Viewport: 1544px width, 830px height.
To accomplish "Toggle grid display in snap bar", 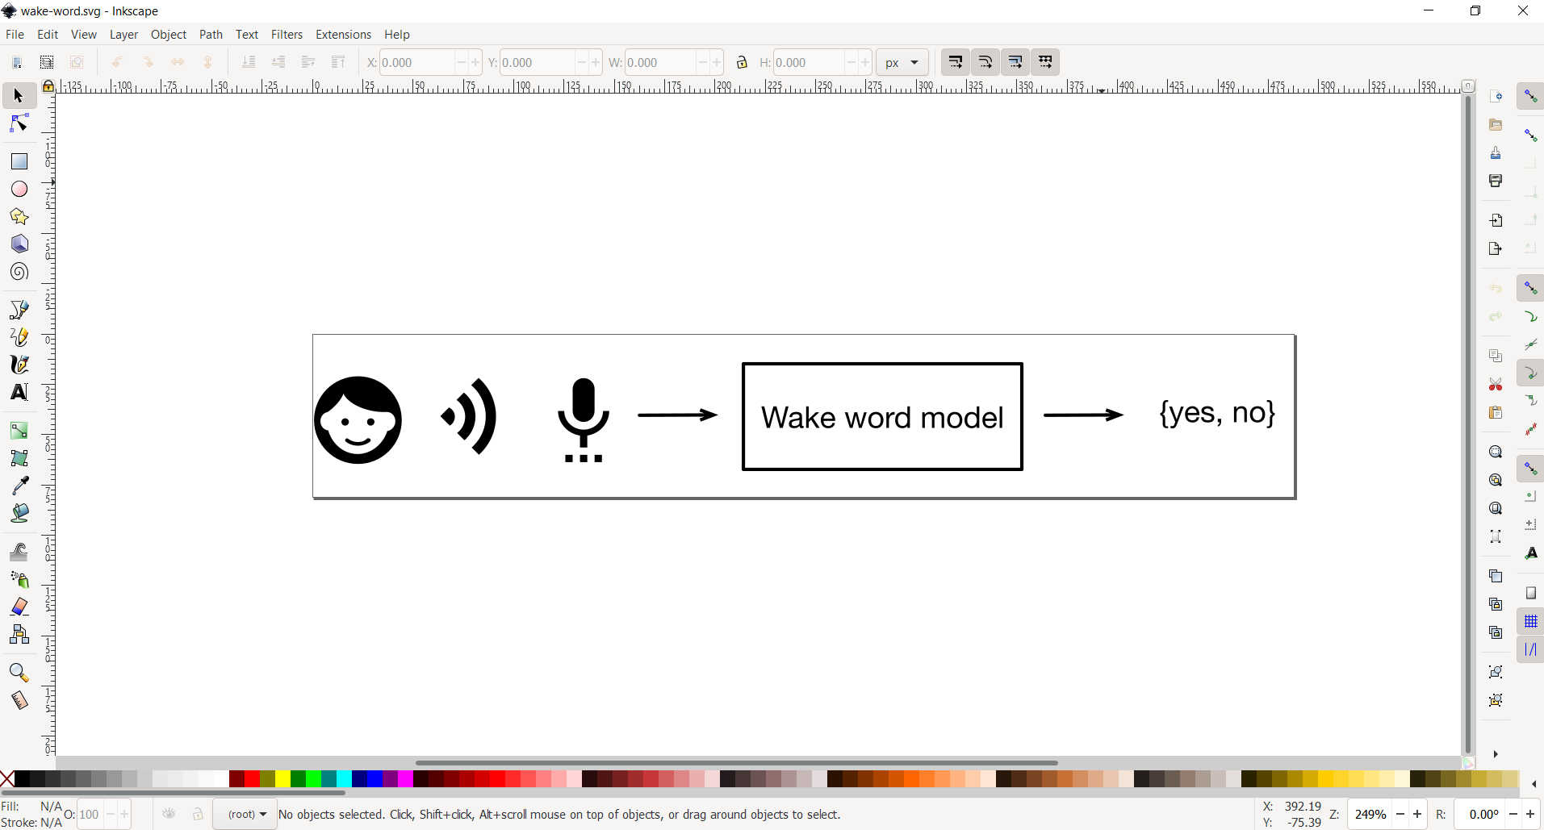I will 1530,621.
